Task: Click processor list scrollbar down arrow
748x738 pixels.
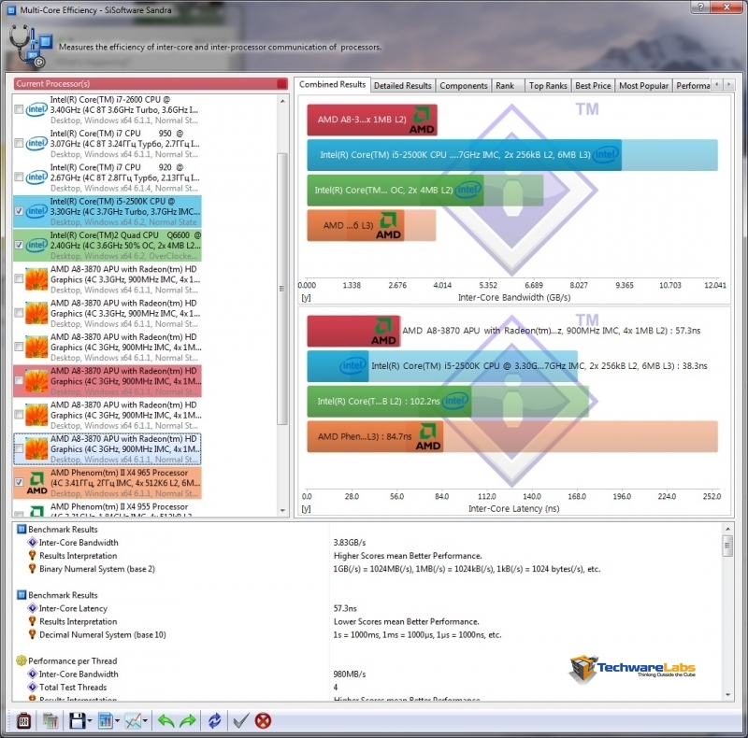Action: tap(282, 510)
